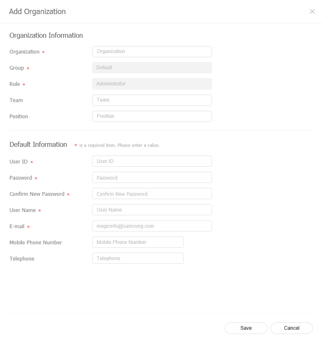Click the Organization Information section header
This screenshot has height=341, width=322.
click(46, 36)
